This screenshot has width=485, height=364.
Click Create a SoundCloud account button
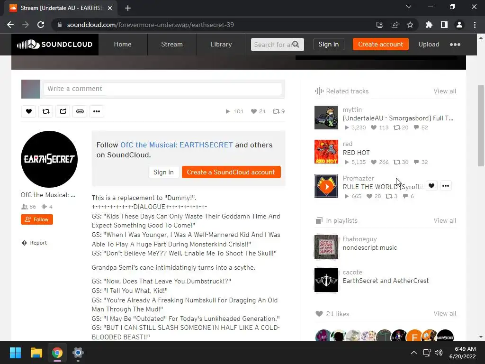(231, 172)
